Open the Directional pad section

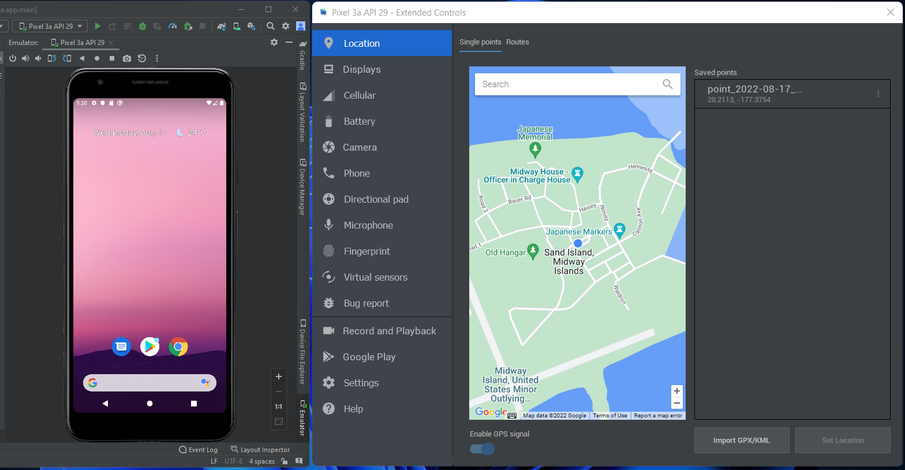pos(382,199)
